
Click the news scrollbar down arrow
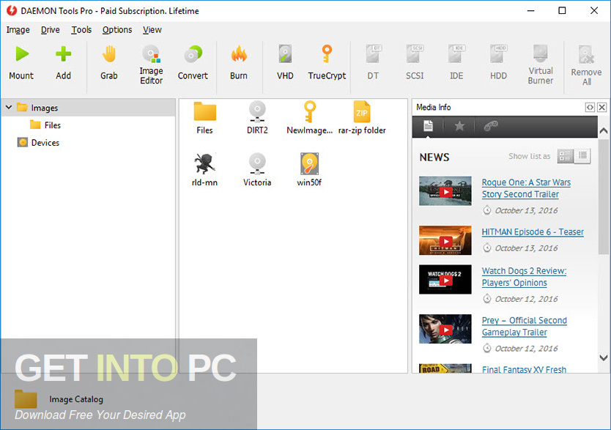point(604,357)
